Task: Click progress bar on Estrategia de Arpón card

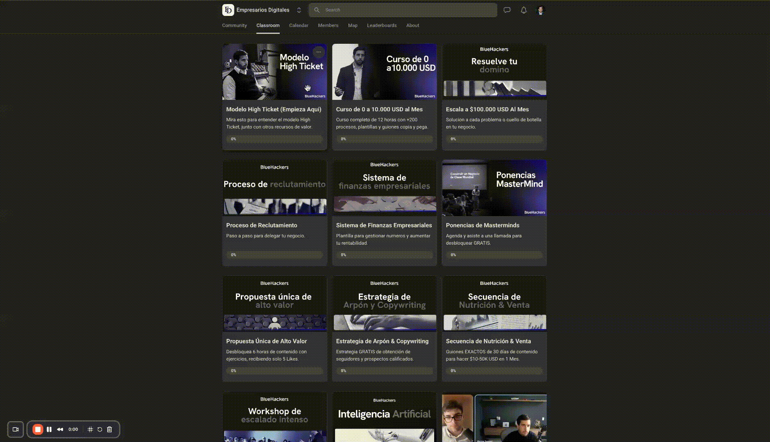Action: click(384, 371)
